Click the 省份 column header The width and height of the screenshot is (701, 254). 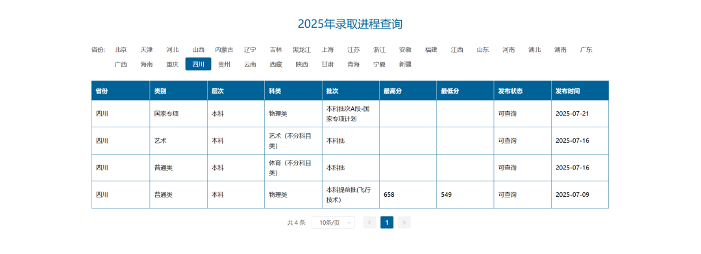[120, 91]
